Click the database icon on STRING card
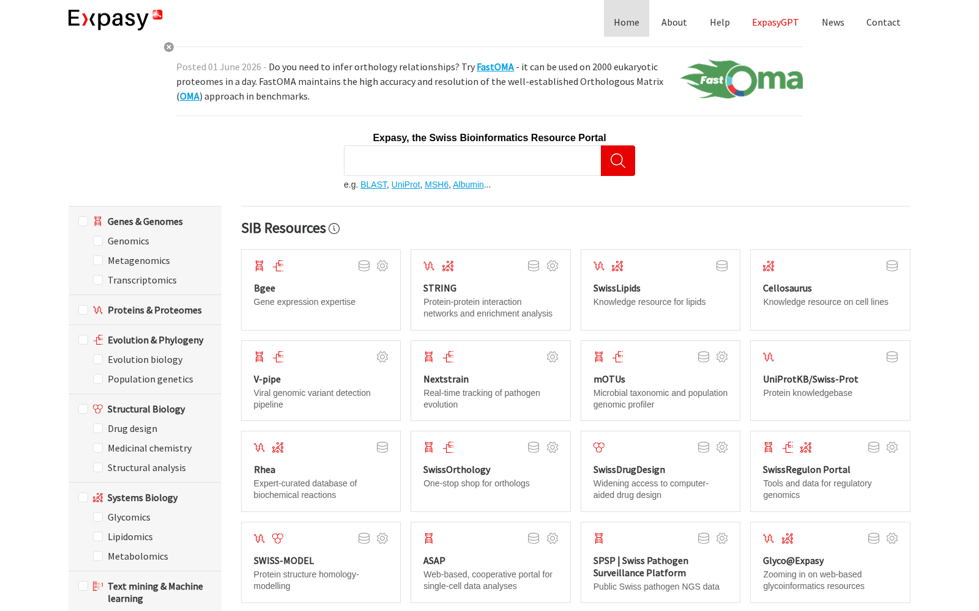This screenshot has width=979, height=611. pyautogui.click(x=534, y=266)
